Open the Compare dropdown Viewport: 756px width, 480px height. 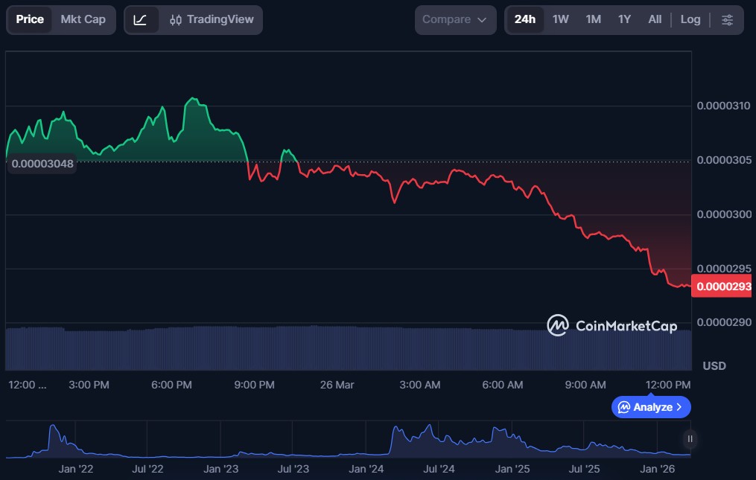[x=455, y=20]
